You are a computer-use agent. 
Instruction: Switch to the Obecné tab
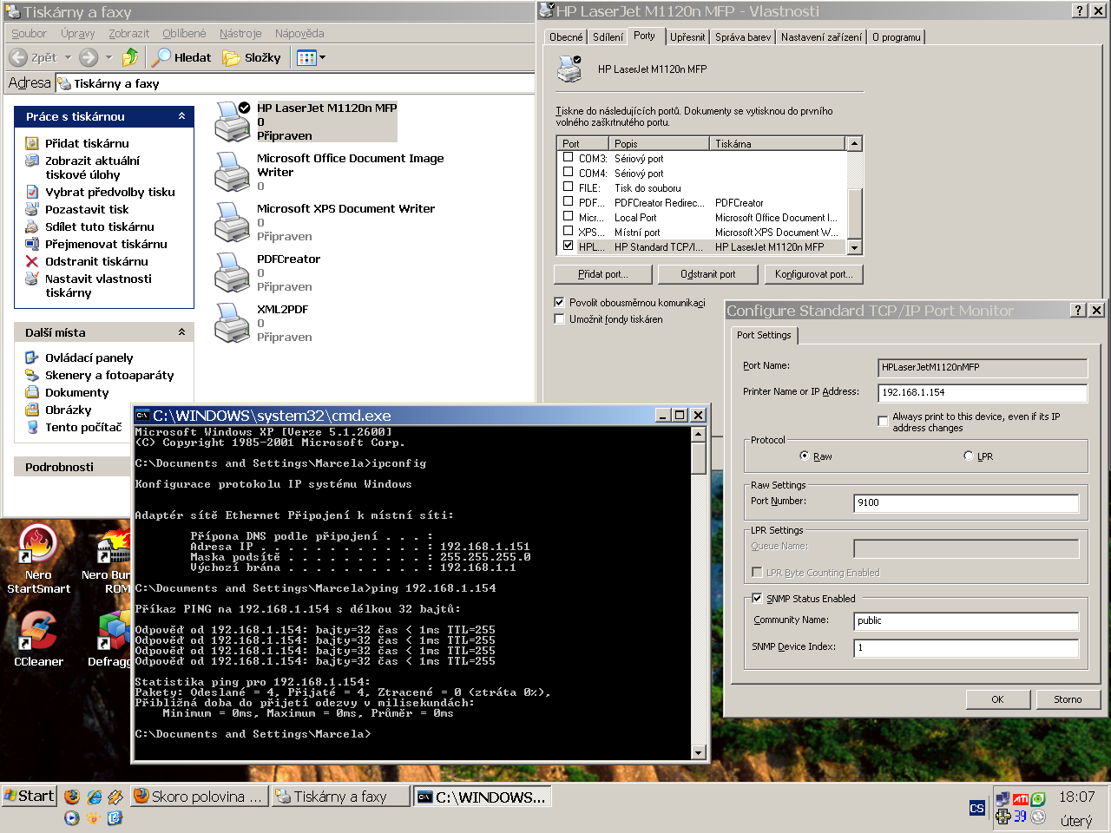tap(566, 37)
